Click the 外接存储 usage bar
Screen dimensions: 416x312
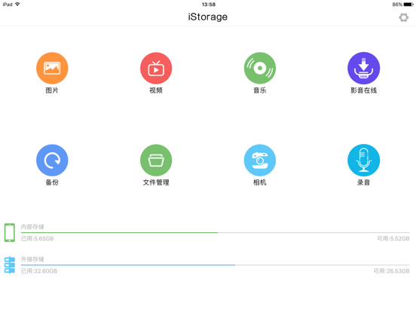pyautogui.click(x=216, y=265)
